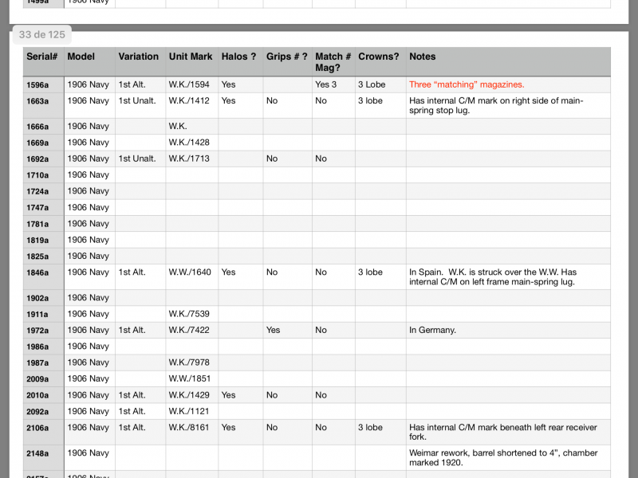Select serial number 1596a cell
Image resolution: width=638 pixels, height=478 pixels.
[37, 85]
